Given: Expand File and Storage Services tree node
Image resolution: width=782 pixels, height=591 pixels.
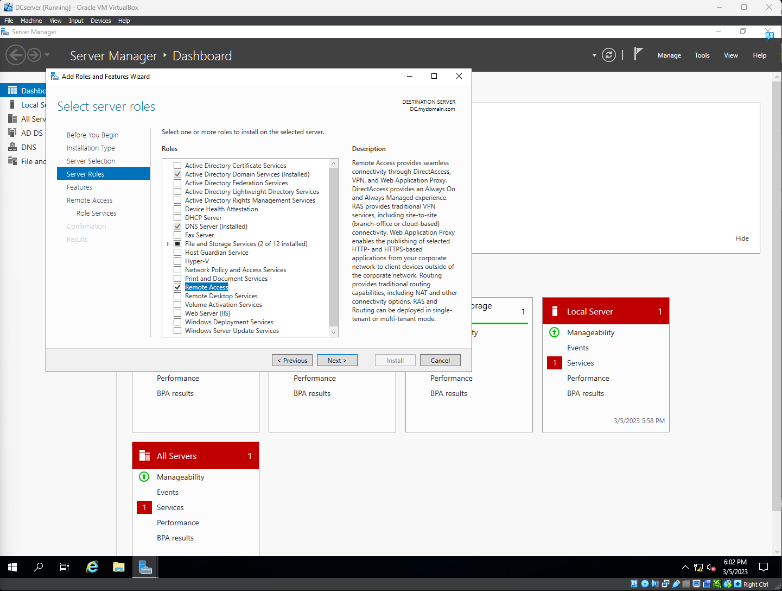Looking at the screenshot, I should click(168, 244).
